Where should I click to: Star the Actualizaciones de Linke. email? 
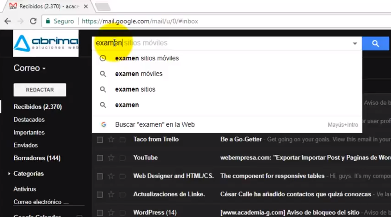(111, 194)
